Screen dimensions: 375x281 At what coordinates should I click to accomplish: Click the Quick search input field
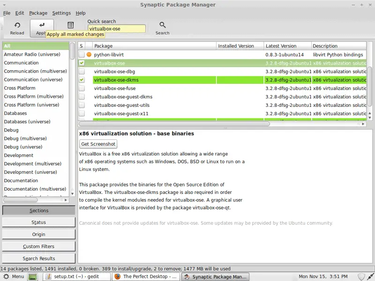[x=116, y=29]
